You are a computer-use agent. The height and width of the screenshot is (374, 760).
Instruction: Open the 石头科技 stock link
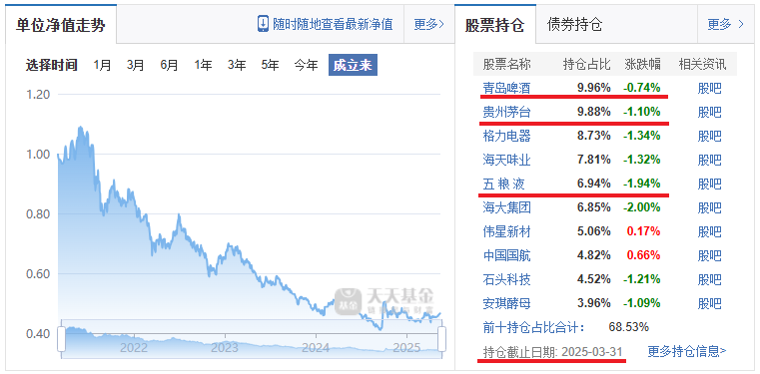[506, 279]
